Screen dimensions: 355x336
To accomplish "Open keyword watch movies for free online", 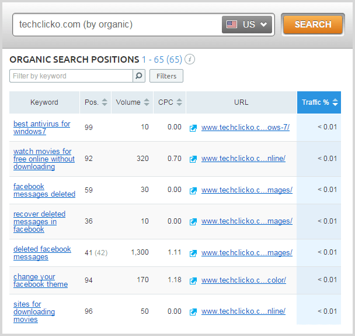I will (44, 159).
